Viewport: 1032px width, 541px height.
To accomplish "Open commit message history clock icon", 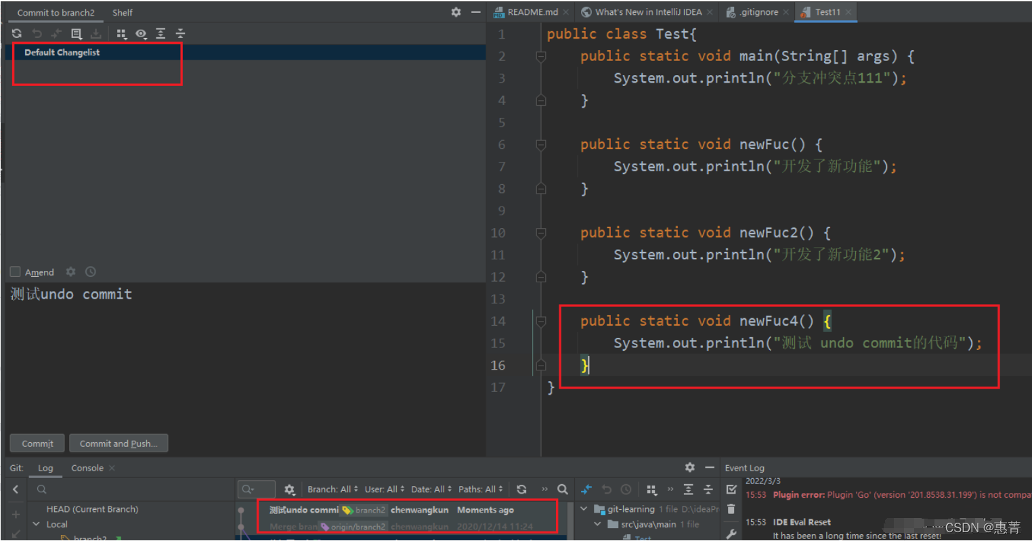I will (x=91, y=272).
